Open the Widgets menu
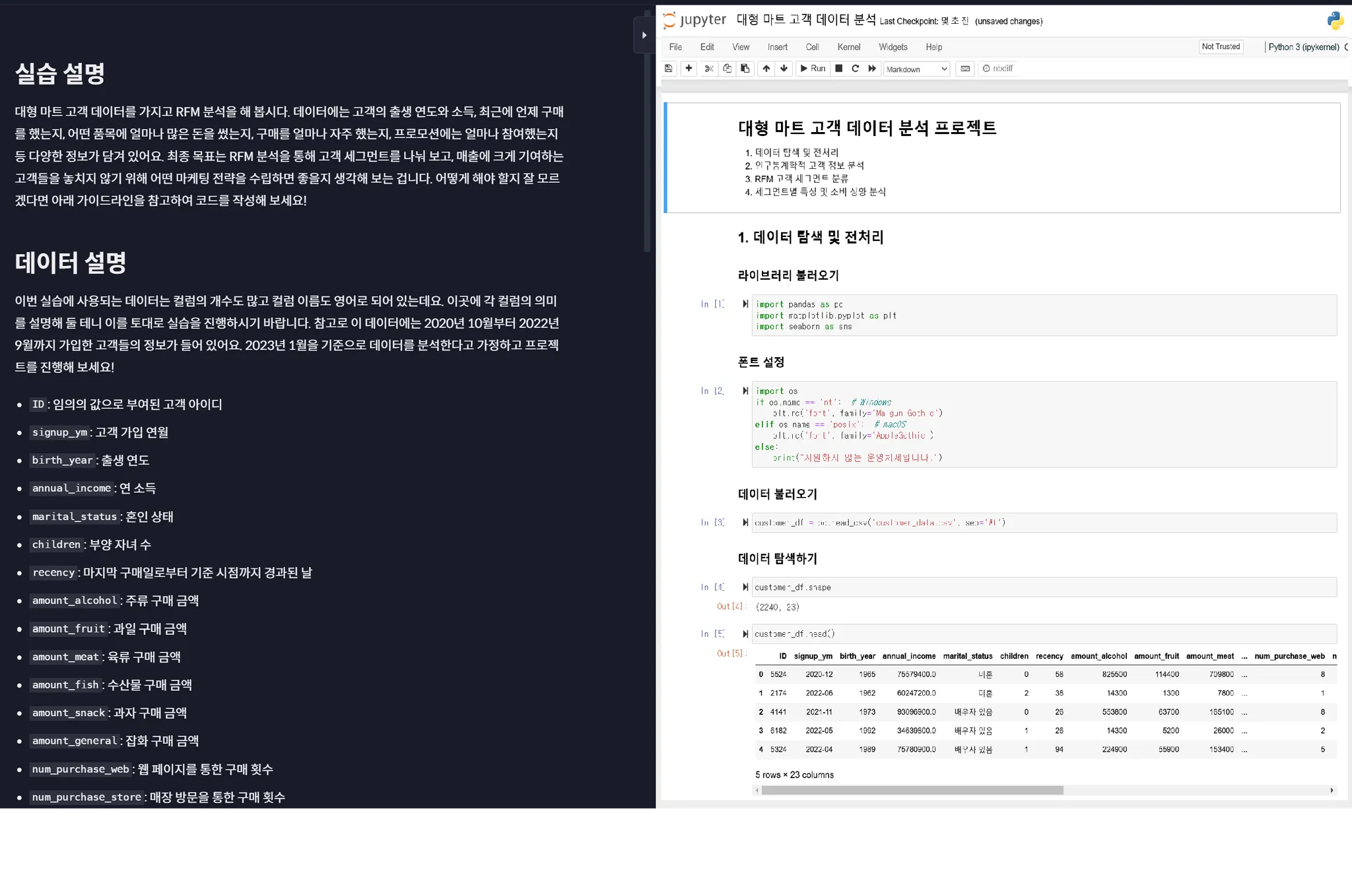This screenshot has width=1352, height=889. pyautogui.click(x=893, y=47)
